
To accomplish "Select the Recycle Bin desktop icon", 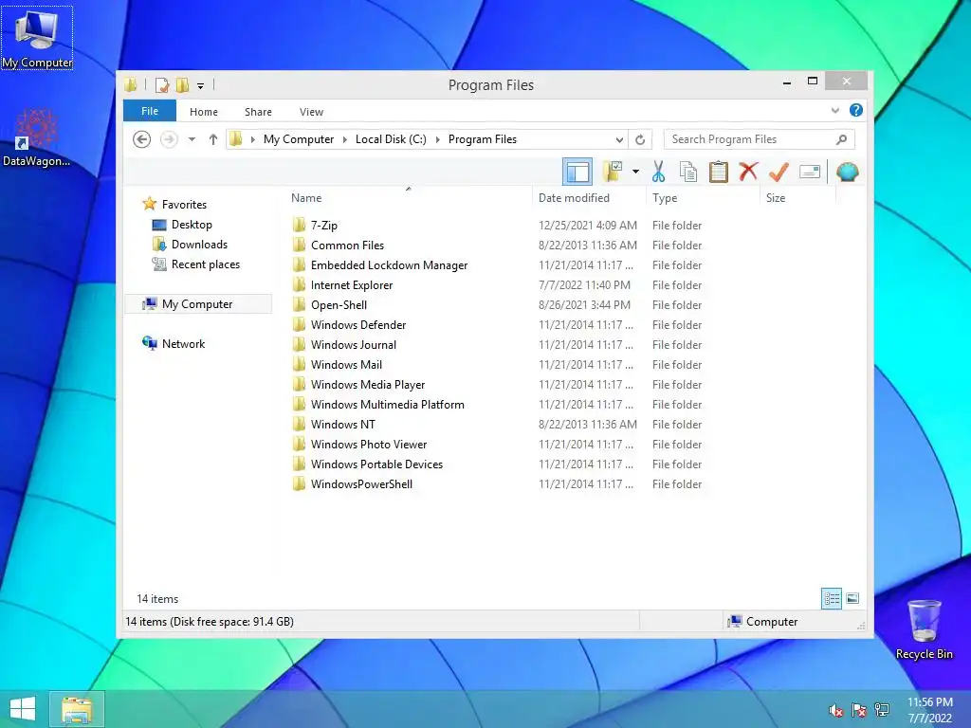I will point(924,629).
